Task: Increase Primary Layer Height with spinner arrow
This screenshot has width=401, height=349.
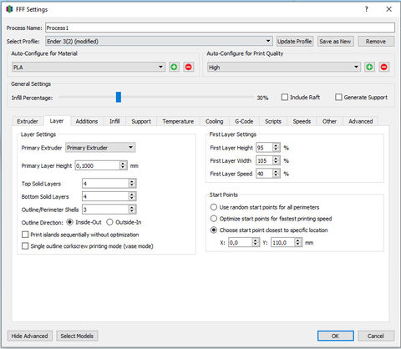Action: coord(123,164)
